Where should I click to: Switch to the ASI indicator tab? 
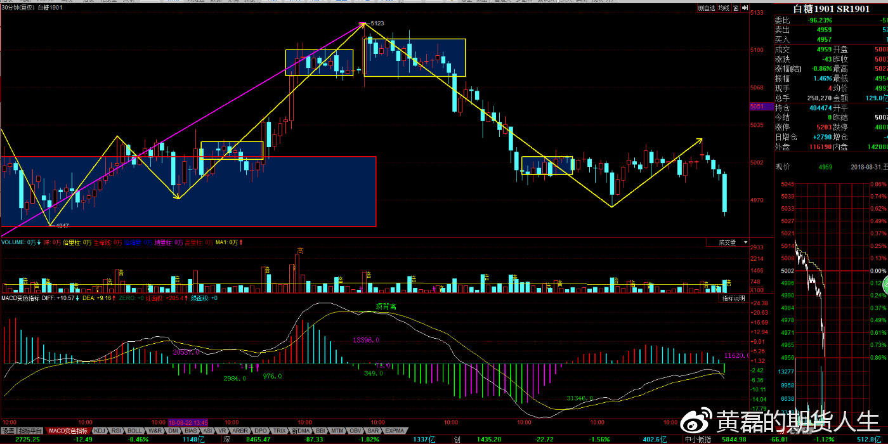[x=207, y=431]
